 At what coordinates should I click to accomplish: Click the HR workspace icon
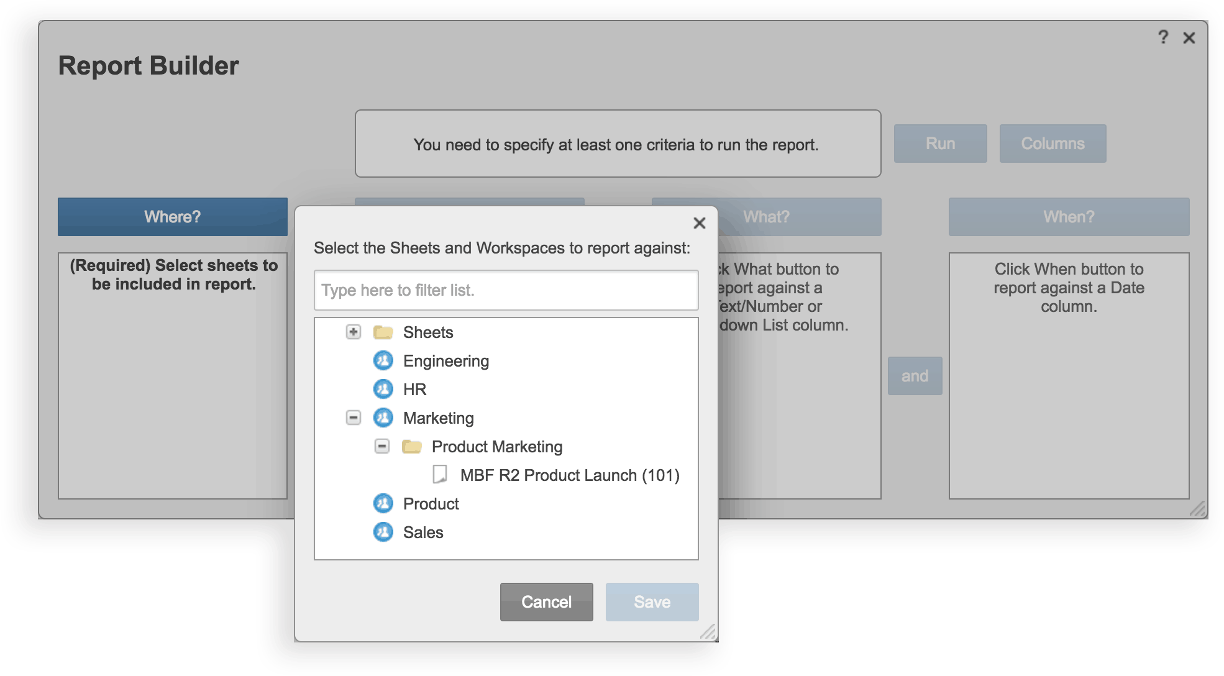tap(383, 389)
